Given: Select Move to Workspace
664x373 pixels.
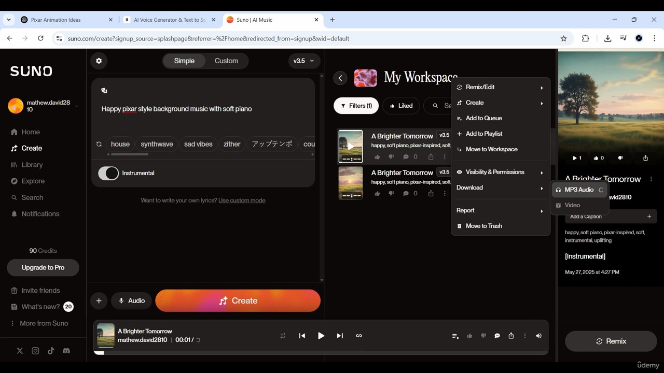Looking at the screenshot, I should click(500, 149).
